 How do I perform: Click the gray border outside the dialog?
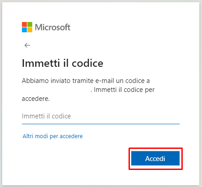coord(201,93)
